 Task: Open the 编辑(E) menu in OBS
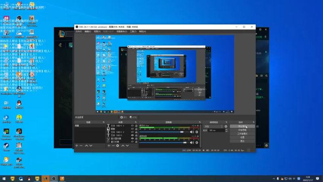pyautogui.click(x=88, y=32)
